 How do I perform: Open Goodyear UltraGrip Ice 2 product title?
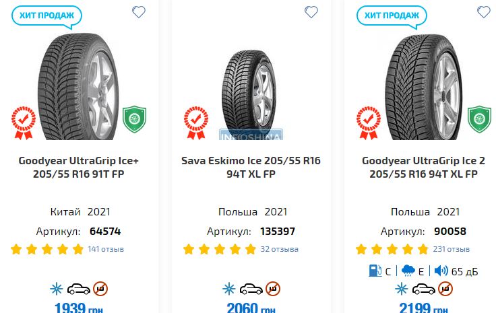click(423, 167)
